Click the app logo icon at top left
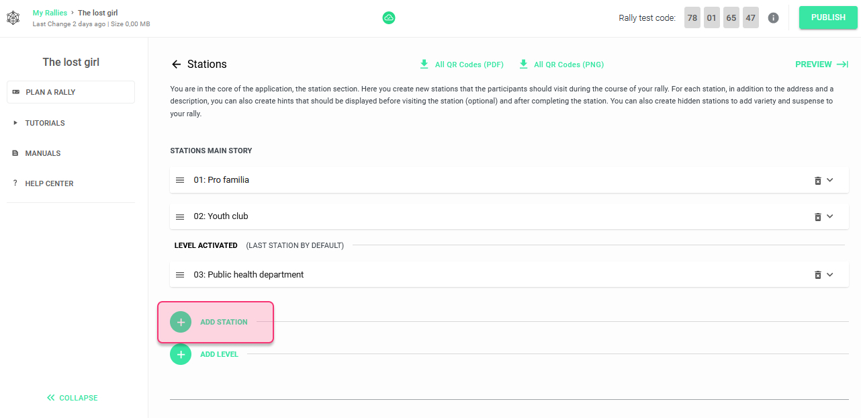 click(13, 18)
